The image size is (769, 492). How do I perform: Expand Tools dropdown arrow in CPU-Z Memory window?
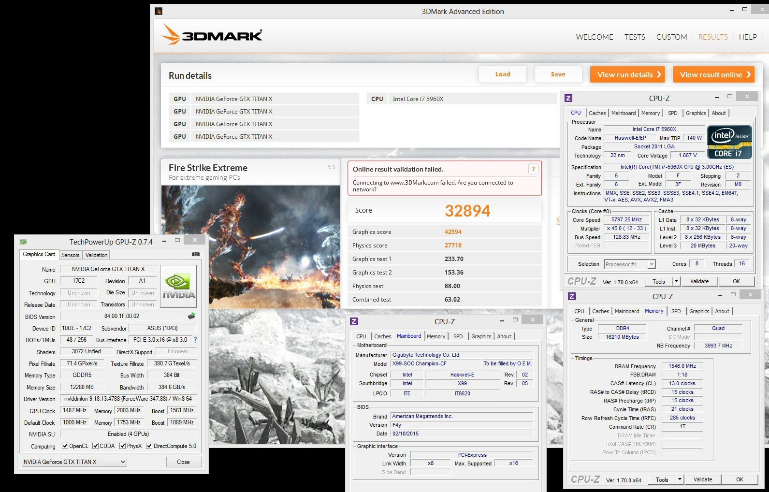pyautogui.click(x=680, y=479)
